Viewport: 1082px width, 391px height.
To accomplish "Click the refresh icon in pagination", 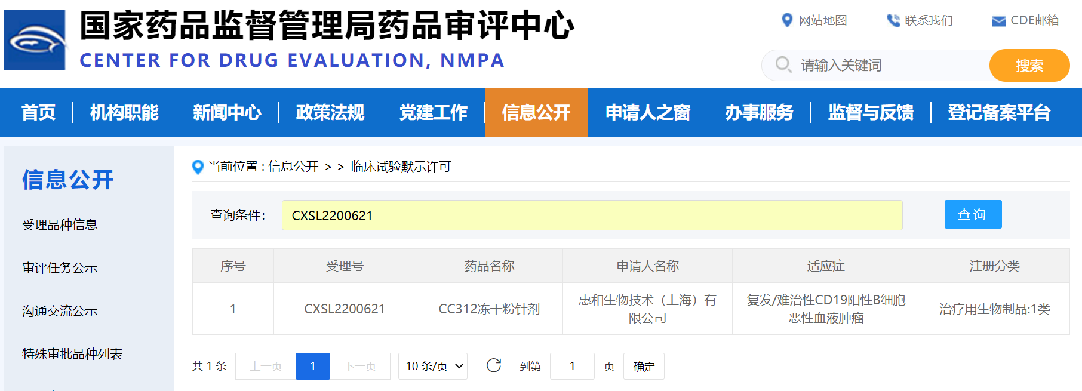I will tap(494, 365).
